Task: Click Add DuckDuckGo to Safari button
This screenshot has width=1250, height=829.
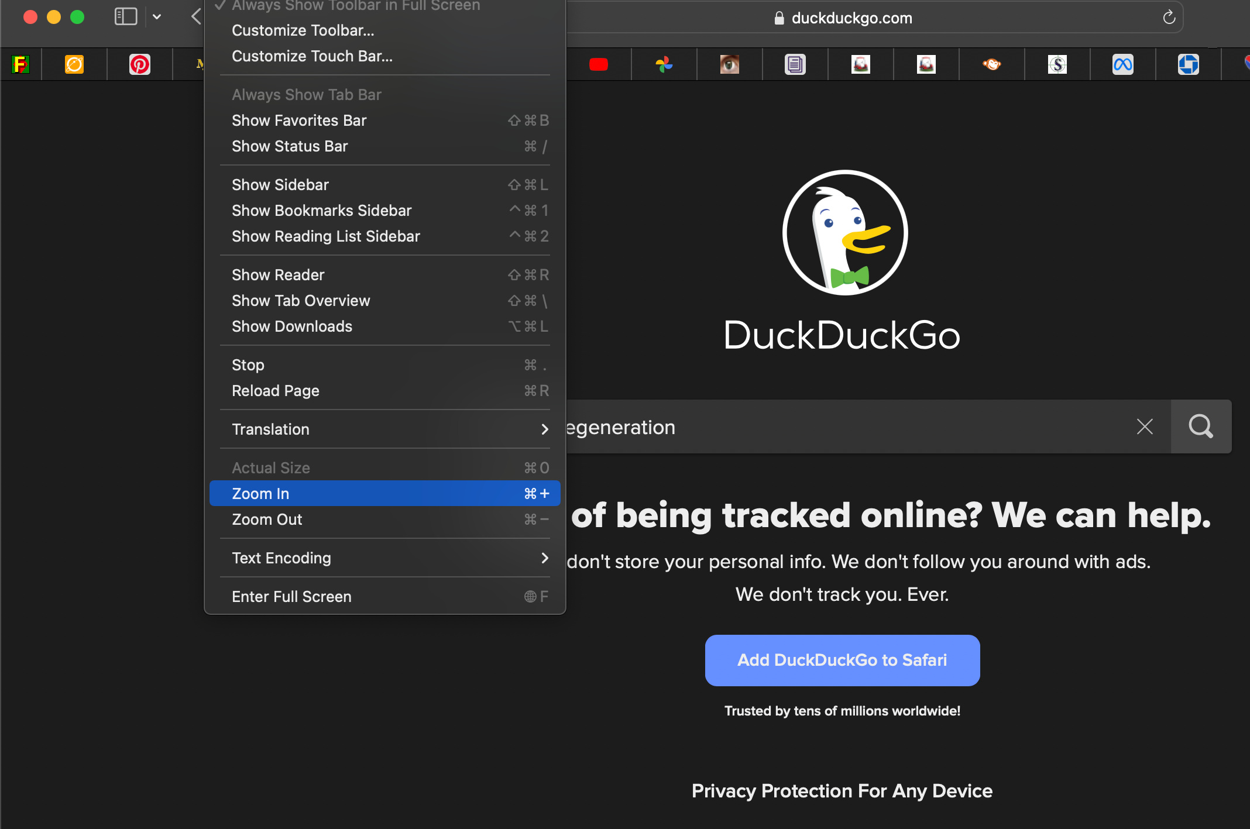Action: coord(841,660)
